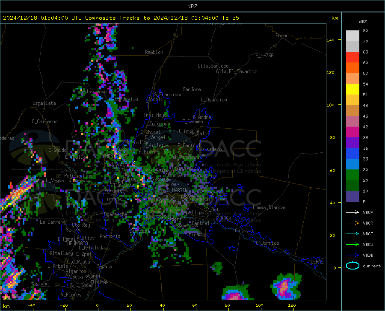The width and height of the screenshot is (385, 311).
Task: Click the Ramblon map label
Action: [154, 52]
